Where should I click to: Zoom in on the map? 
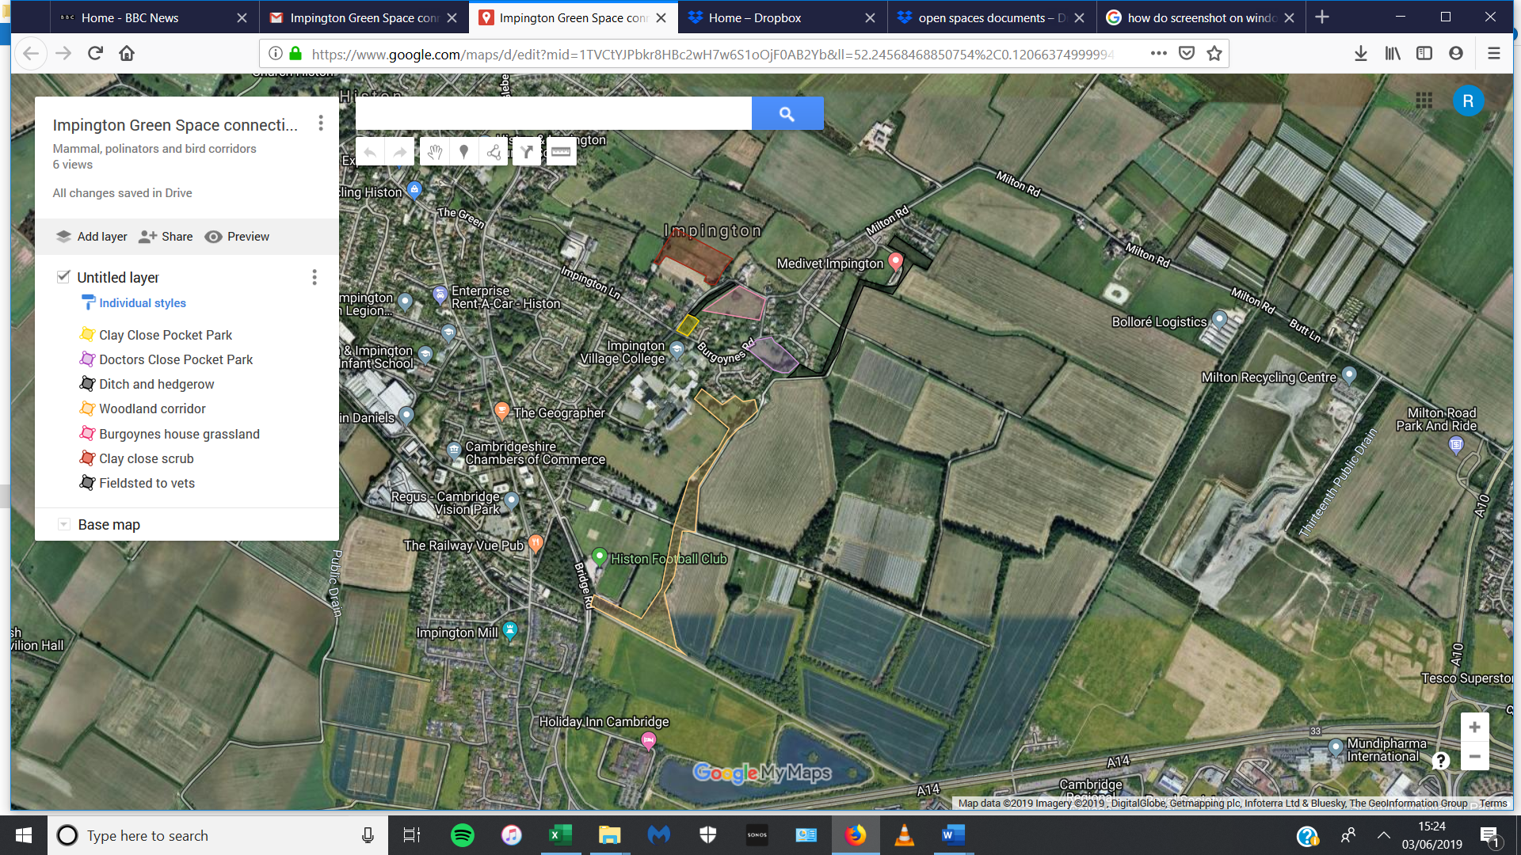coord(1474,728)
